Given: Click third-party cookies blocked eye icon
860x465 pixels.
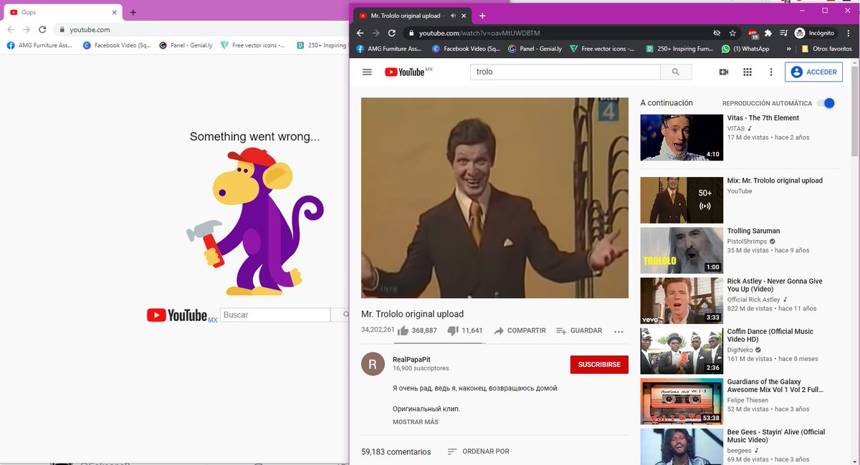Looking at the screenshot, I should coord(717,33).
